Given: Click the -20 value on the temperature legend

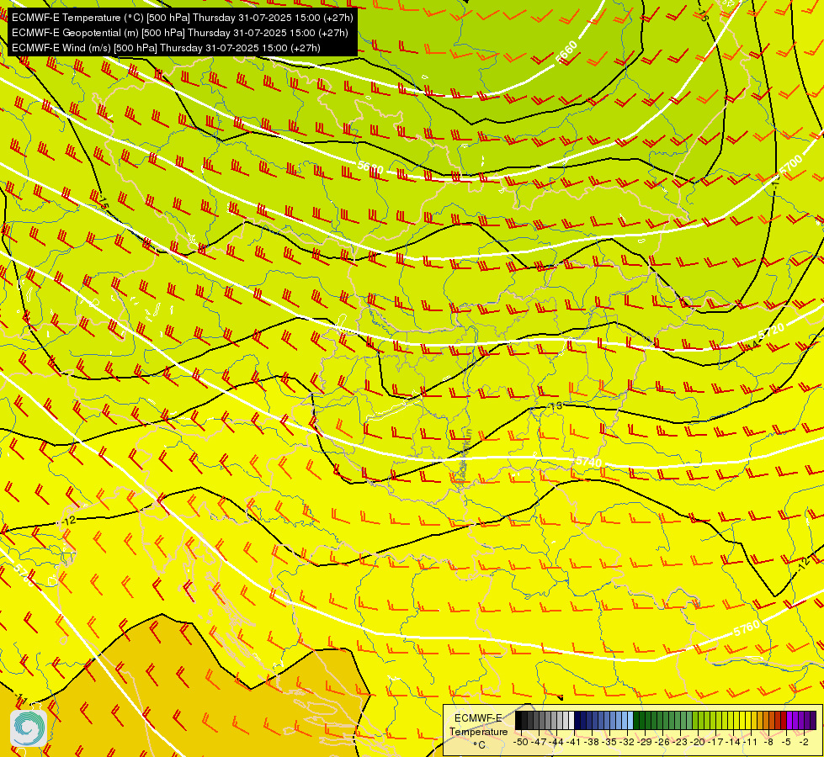Looking at the screenshot, I should (x=698, y=743).
